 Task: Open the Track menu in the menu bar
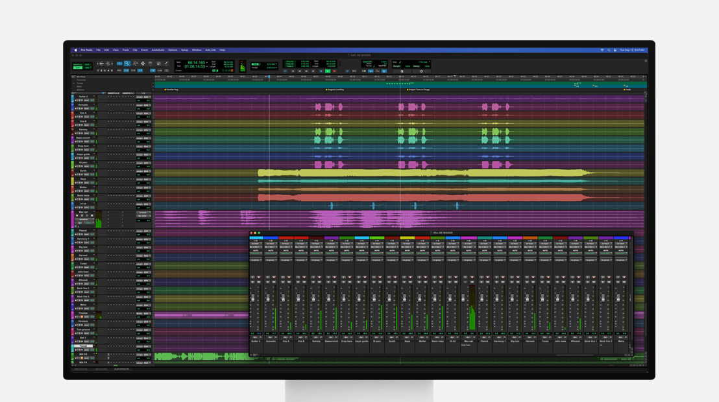click(125, 49)
